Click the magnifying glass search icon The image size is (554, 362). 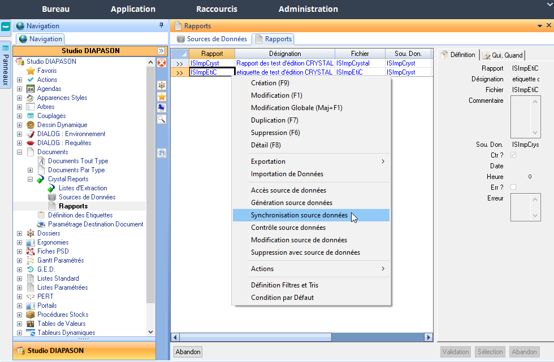[x=161, y=119]
